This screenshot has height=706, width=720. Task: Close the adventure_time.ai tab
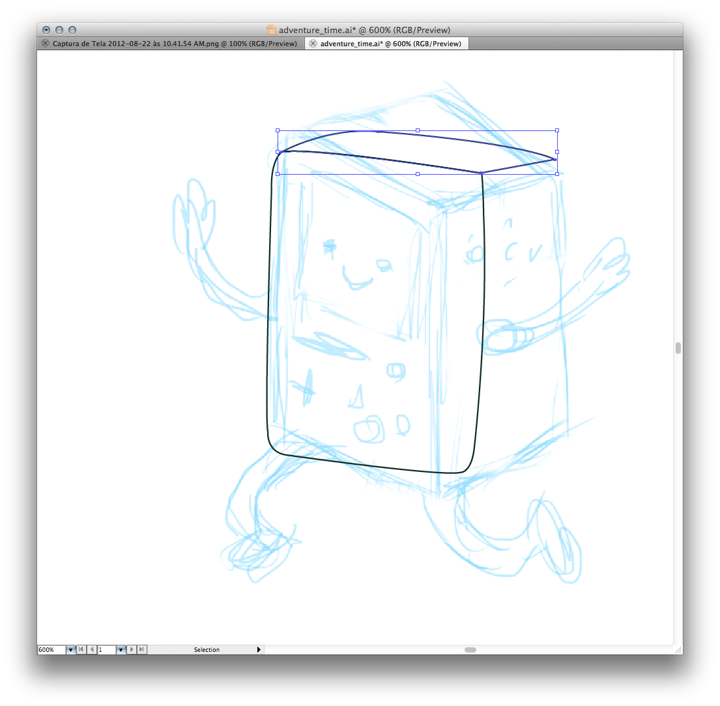313,44
